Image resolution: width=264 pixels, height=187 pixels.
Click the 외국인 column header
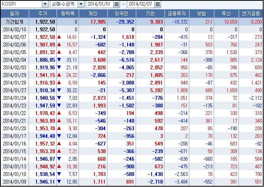[122, 14]
